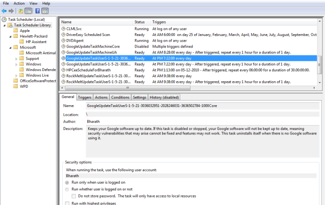Click the task list scroll-right arrow
This screenshot has height=205, width=325.
click(314, 88)
